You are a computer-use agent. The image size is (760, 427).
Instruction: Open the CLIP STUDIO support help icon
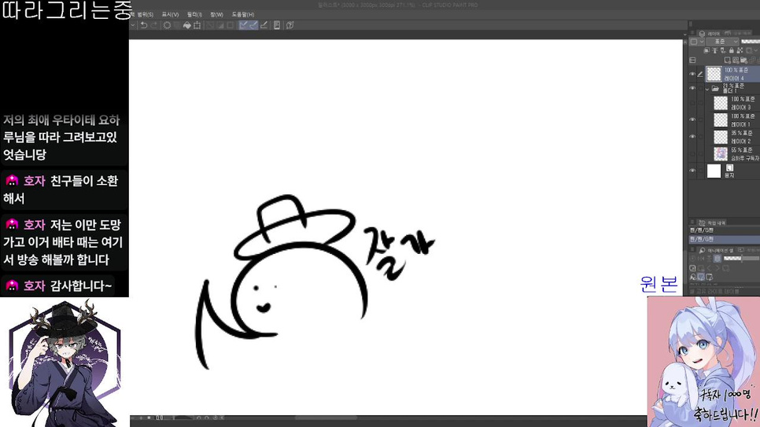coord(290,25)
